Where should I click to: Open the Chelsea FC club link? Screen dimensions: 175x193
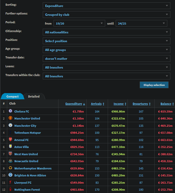[x=22, y=112]
